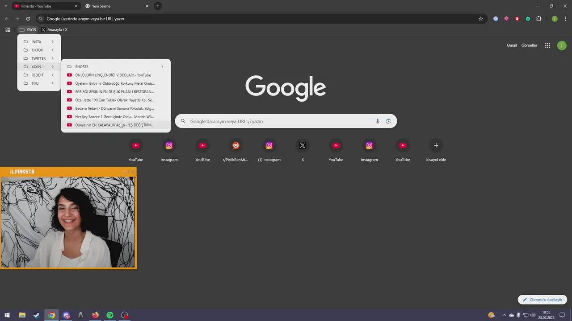Open the r/PislikBenMi Reddit shortcut
The height and width of the screenshot is (321, 572).
tap(236, 151)
